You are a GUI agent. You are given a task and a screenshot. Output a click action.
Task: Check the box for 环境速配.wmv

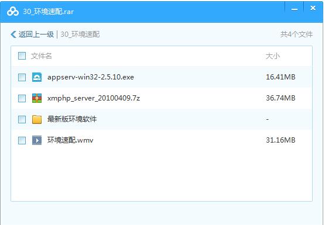pos(22,141)
